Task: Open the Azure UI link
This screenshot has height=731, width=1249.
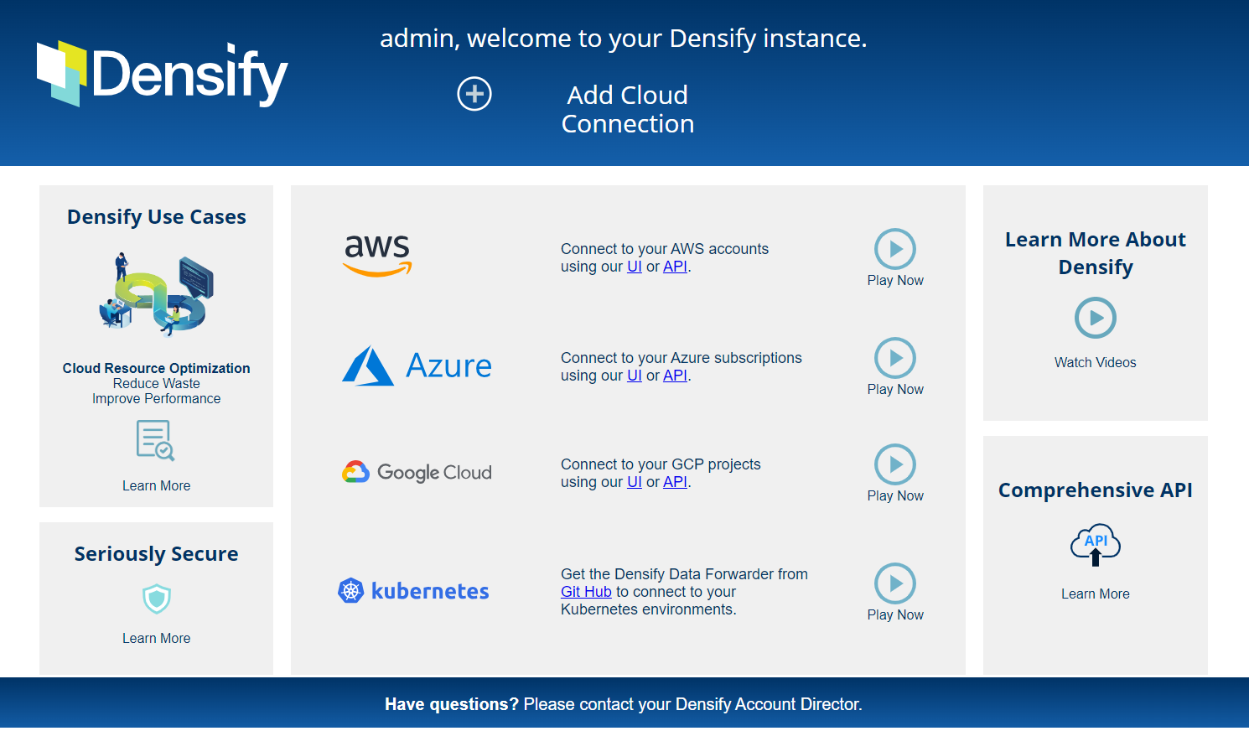Action: 634,376
